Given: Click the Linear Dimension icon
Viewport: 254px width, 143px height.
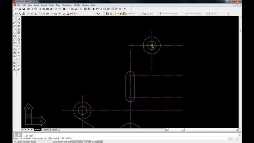Looking at the screenshot, I should point(16,14).
